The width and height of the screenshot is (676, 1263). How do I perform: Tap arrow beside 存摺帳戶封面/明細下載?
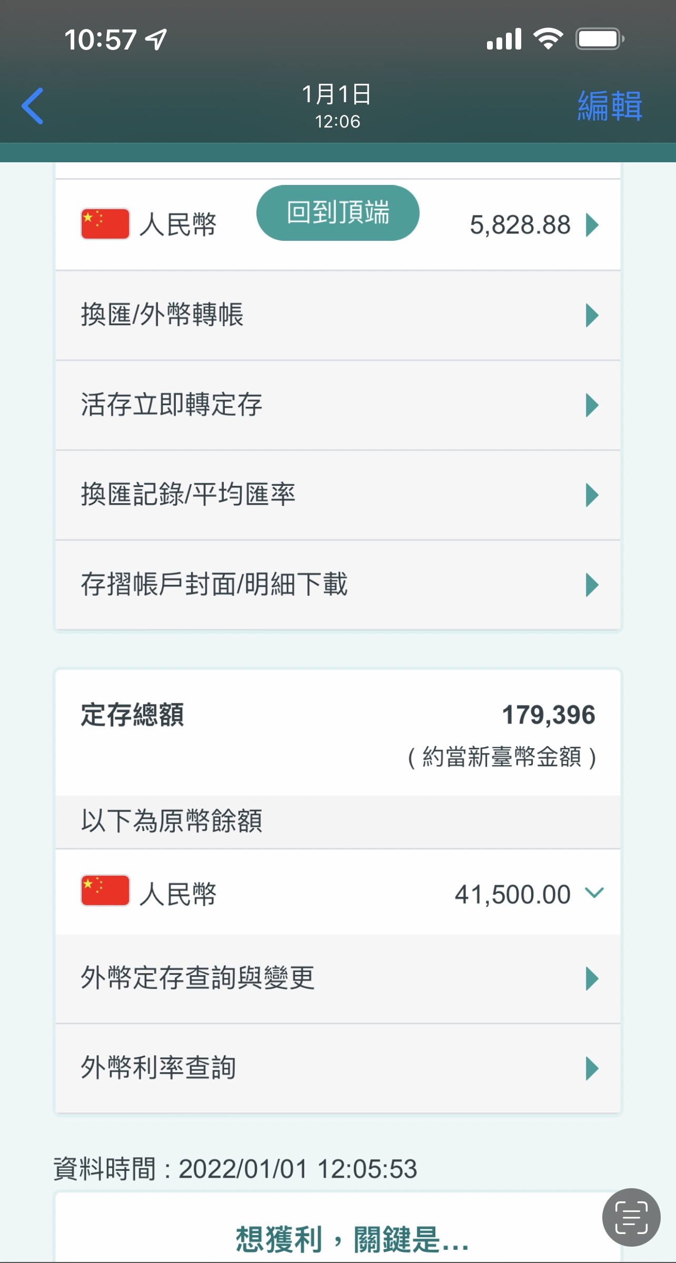(x=592, y=585)
